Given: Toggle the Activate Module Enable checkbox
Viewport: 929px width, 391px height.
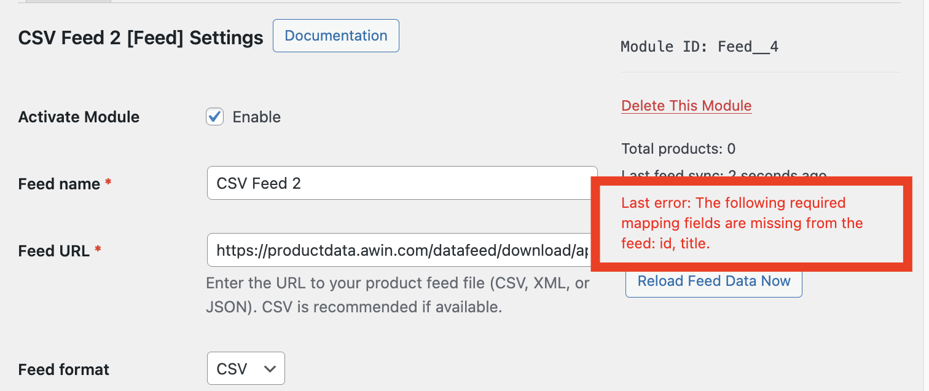Looking at the screenshot, I should [214, 117].
